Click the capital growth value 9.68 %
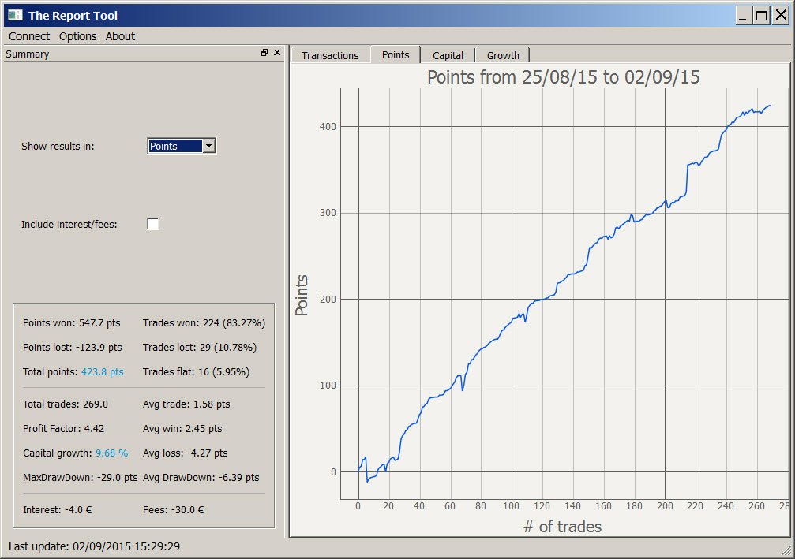The width and height of the screenshot is (795, 559). tap(111, 453)
